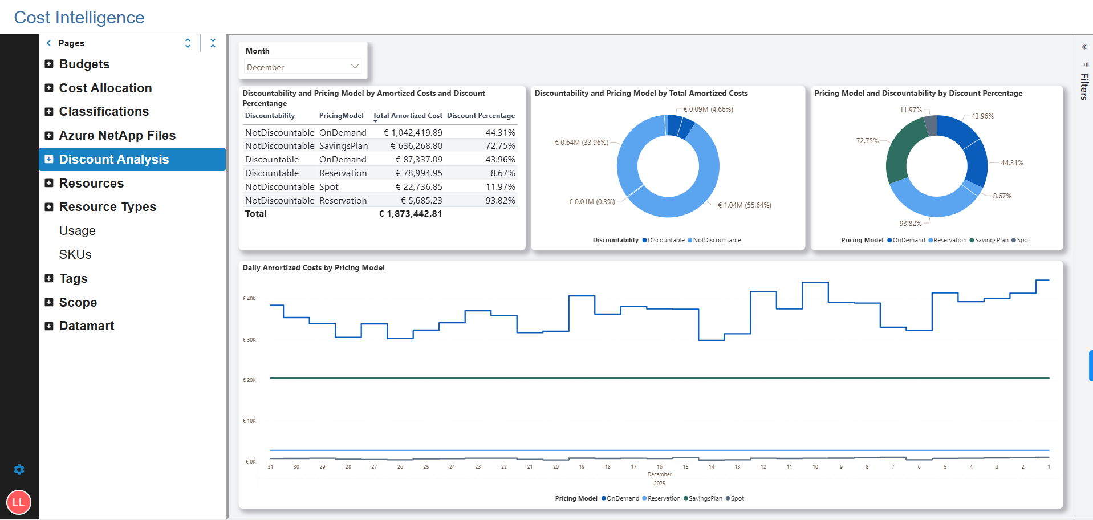This screenshot has height=520, width=1093.
Task: Expand the Filters pane double-chevron
Action: point(1084,47)
